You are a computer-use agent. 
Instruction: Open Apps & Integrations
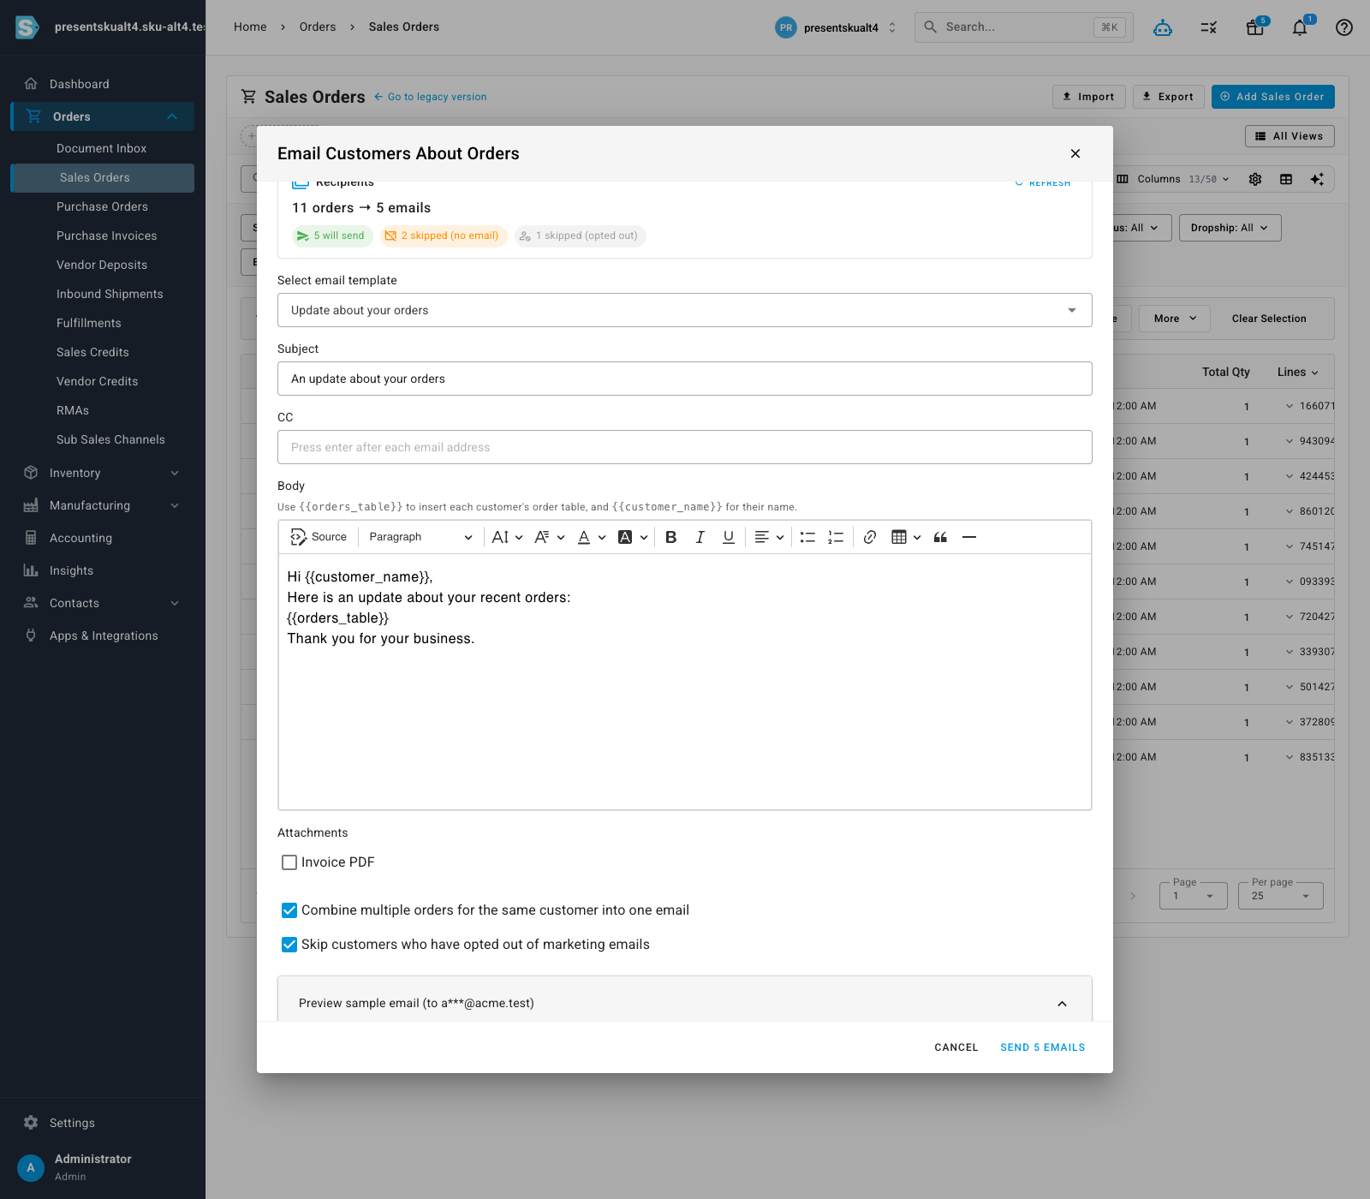pos(103,635)
